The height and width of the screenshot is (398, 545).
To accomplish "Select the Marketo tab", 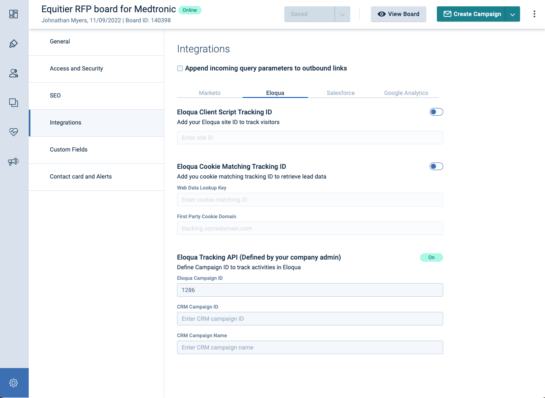I will click(210, 93).
